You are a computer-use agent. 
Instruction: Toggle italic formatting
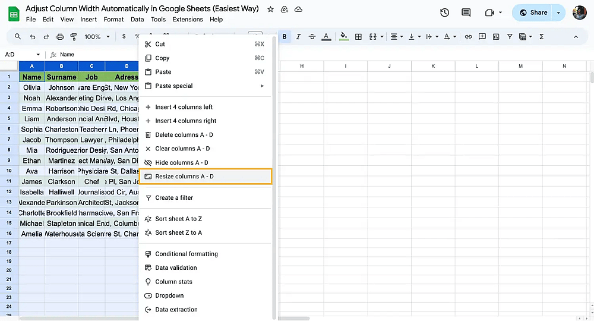pyautogui.click(x=298, y=37)
